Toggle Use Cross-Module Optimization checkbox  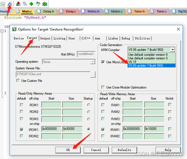(103, 87)
